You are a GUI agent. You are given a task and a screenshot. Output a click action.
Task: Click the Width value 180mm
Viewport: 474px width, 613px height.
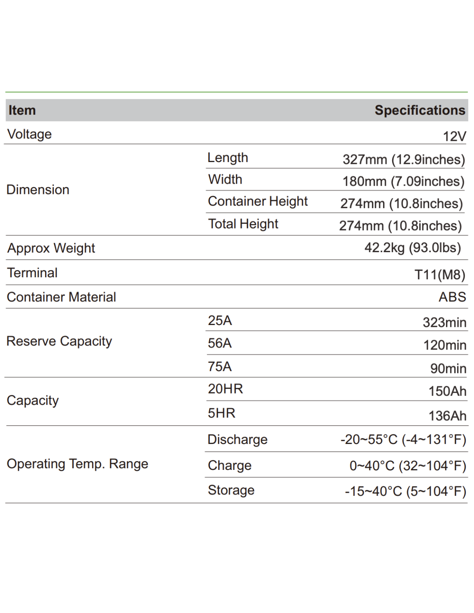pyautogui.click(x=403, y=181)
